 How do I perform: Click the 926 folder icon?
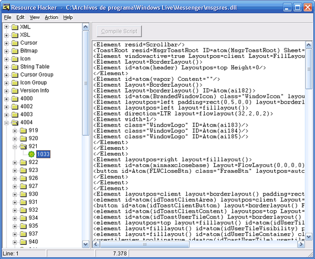click(x=23, y=179)
